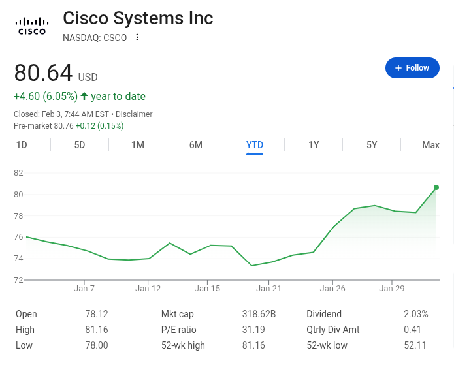This screenshot has height=365, width=454.
Task: Select the 5D time range
Action: (x=80, y=145)
